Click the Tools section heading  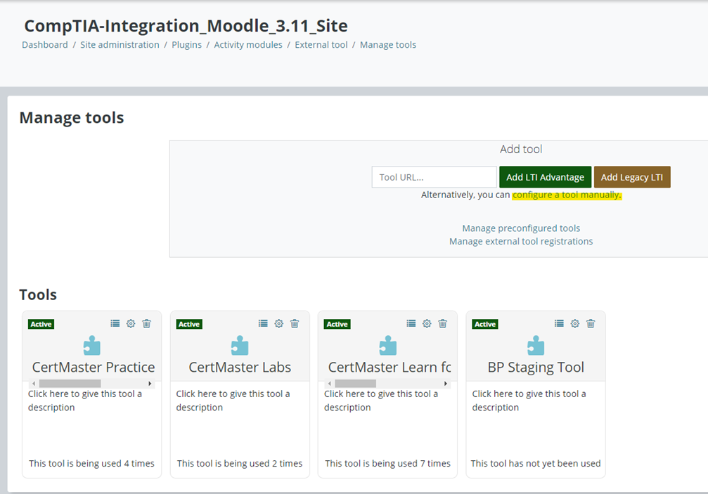click(38, 294)
